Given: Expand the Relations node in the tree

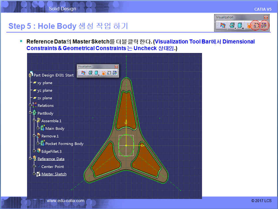Looking at the screenshot, I should click(x=30, y=105).
